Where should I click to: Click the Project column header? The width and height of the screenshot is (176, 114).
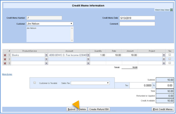click(152, 51)
